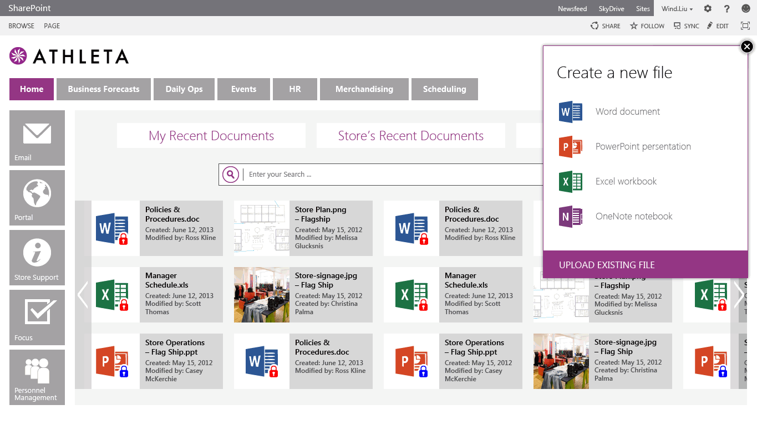Choose Excel workbook text option
The image size is (757, 425).
coord(626,182)
